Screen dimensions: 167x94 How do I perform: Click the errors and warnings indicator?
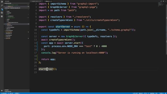tap(11, 93)
